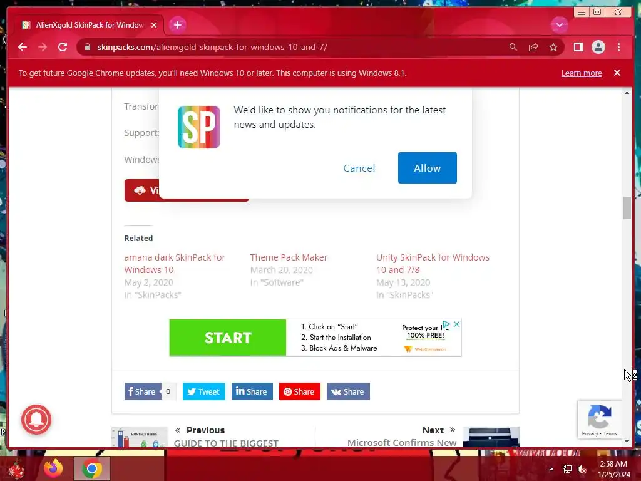Expand the tab search dropdown

pos(559,25)
